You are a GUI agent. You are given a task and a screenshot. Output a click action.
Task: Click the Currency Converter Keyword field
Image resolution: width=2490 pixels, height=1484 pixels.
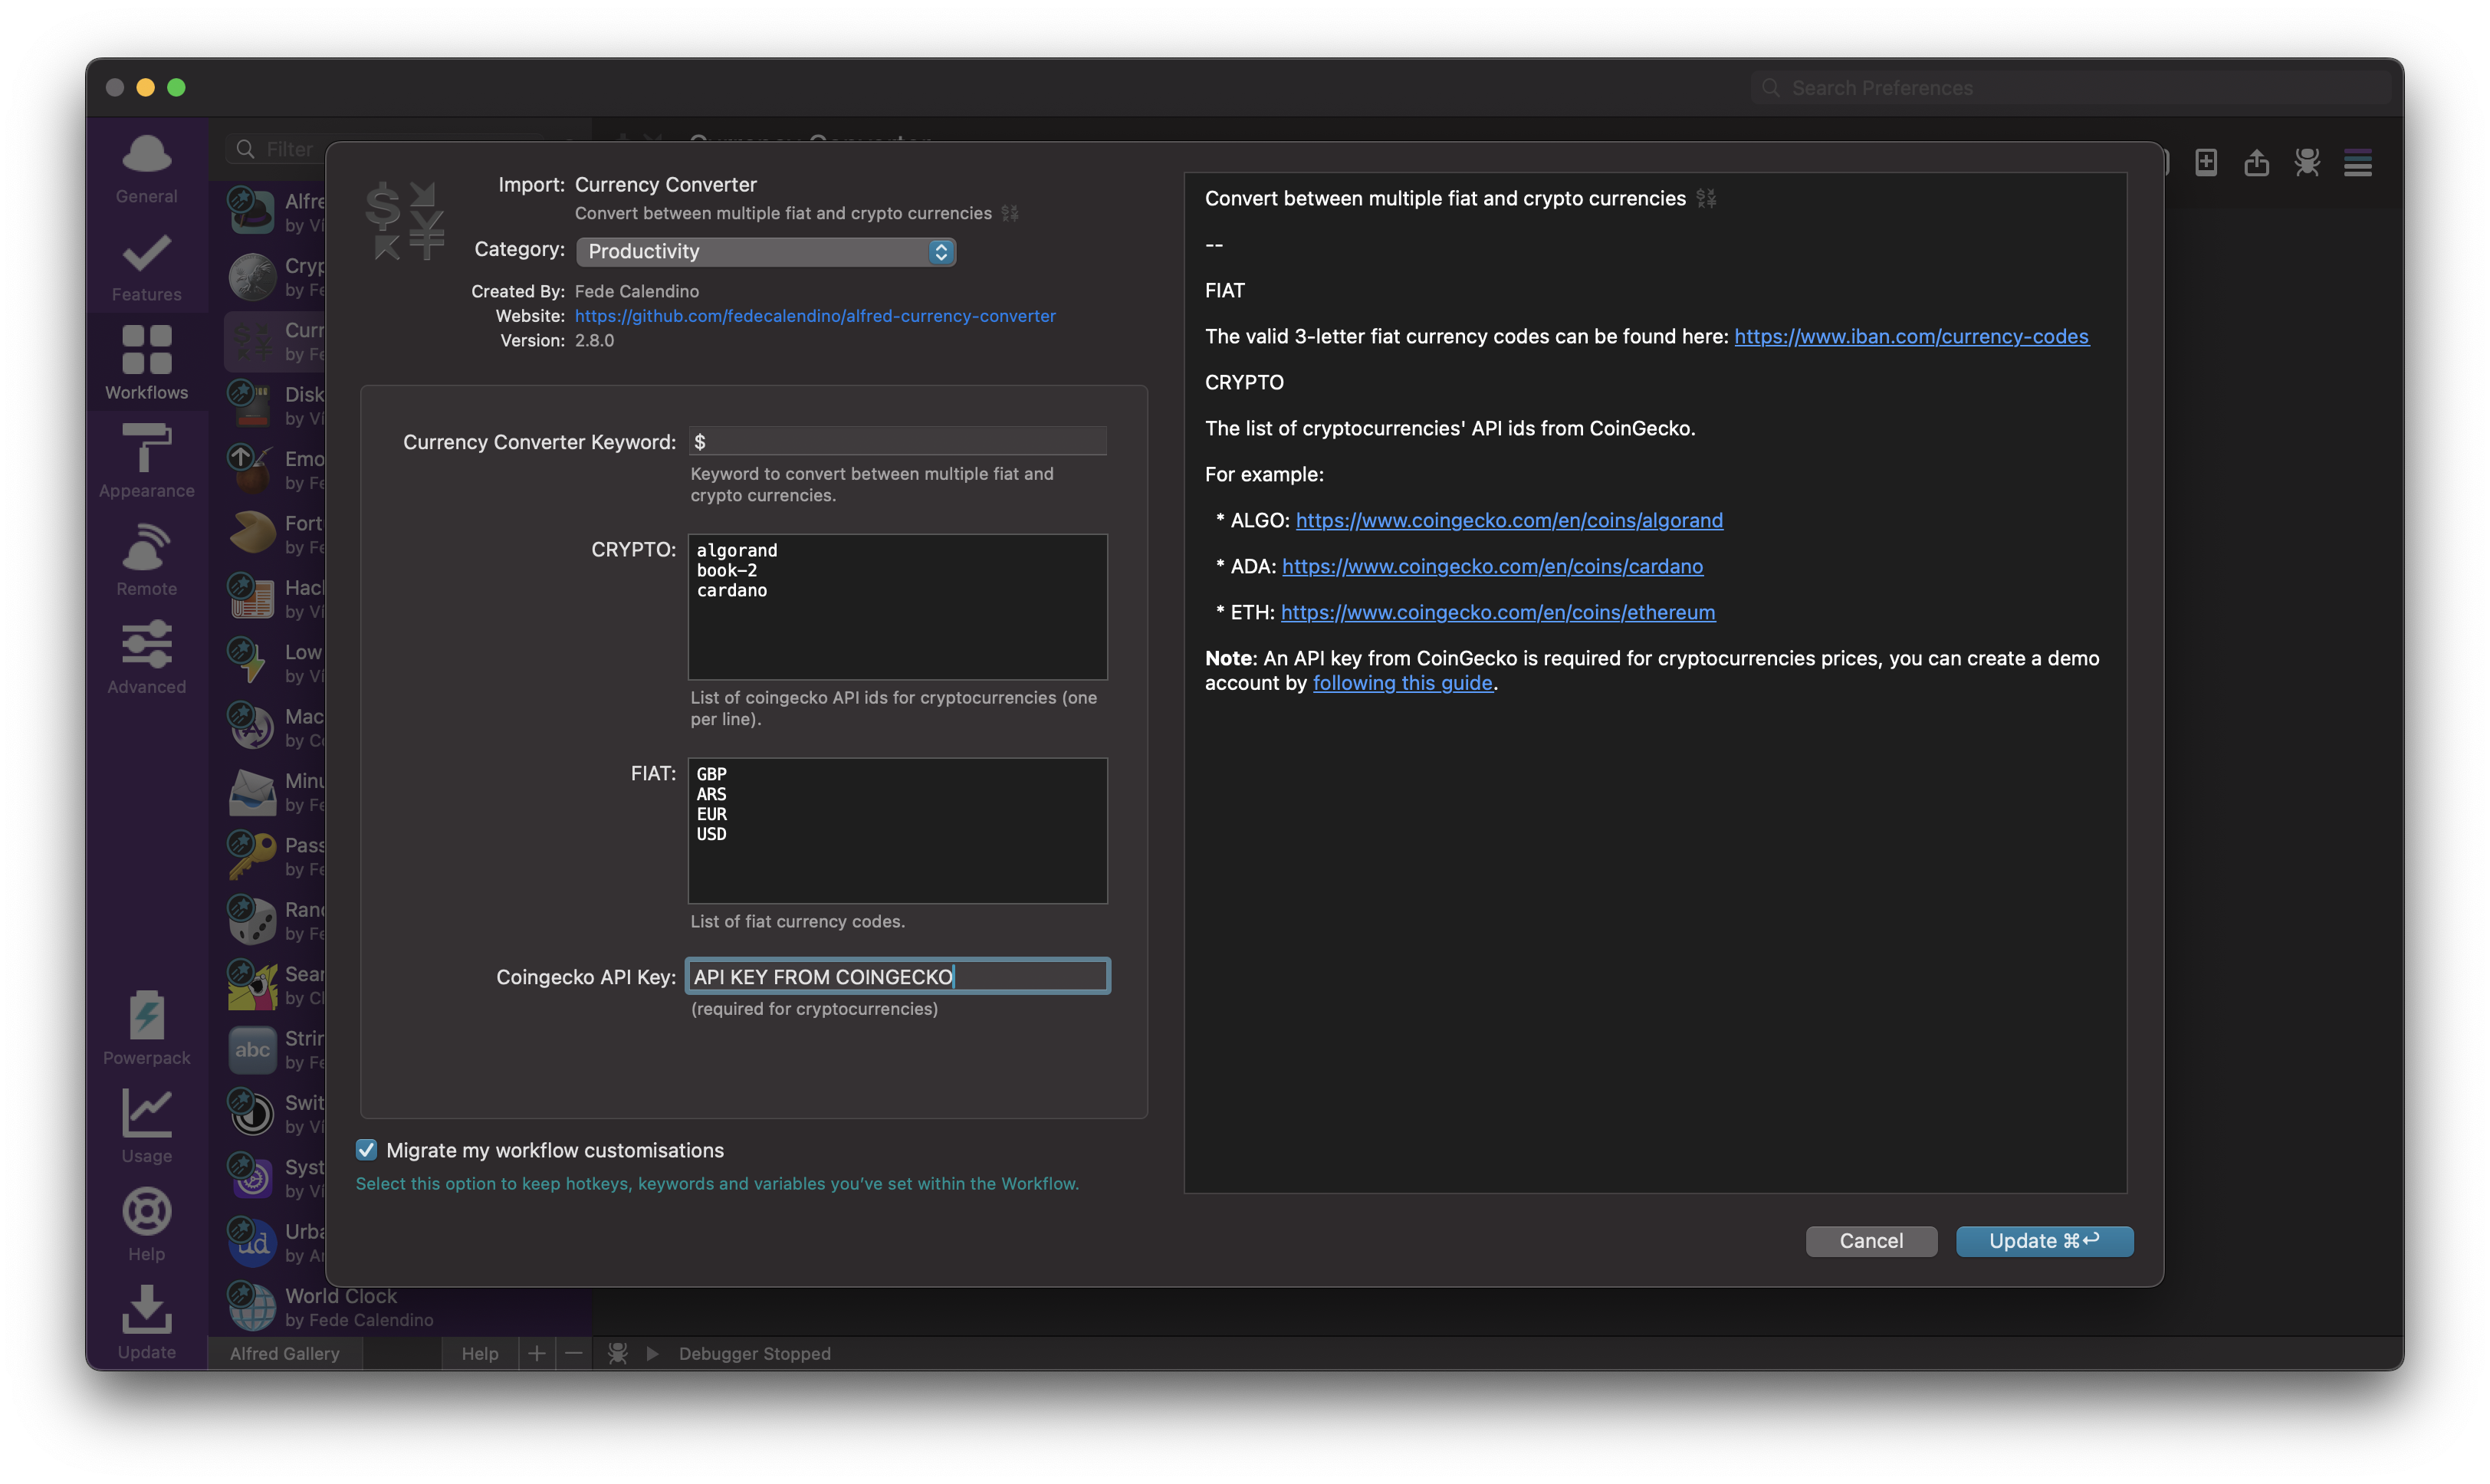coord(897,441)
